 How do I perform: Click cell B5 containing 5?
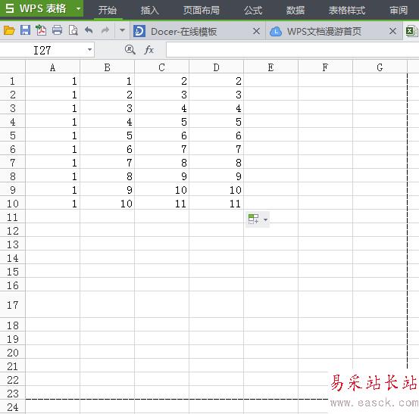tap(107, 135)
